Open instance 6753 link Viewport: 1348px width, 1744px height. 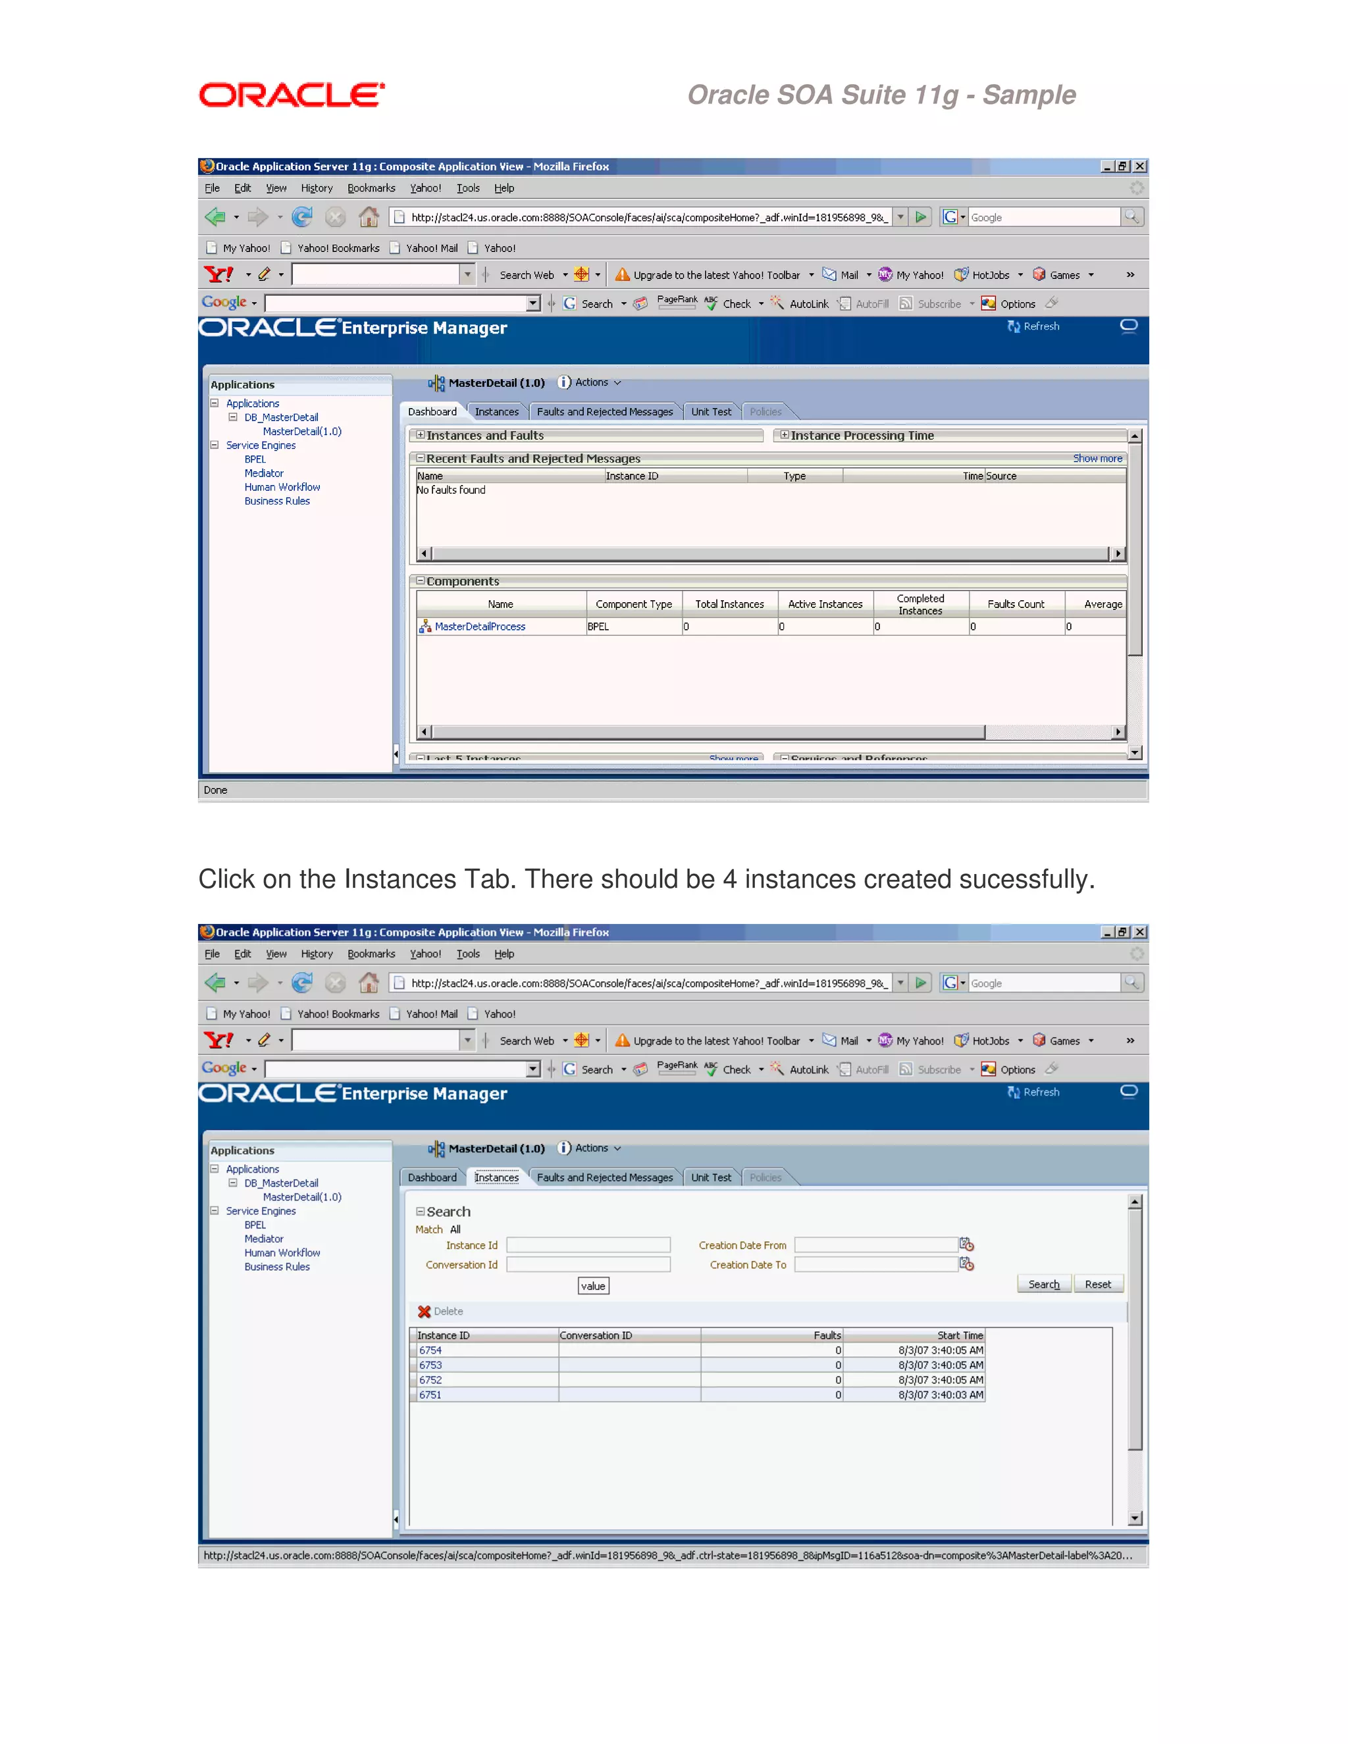point(430,1366)
